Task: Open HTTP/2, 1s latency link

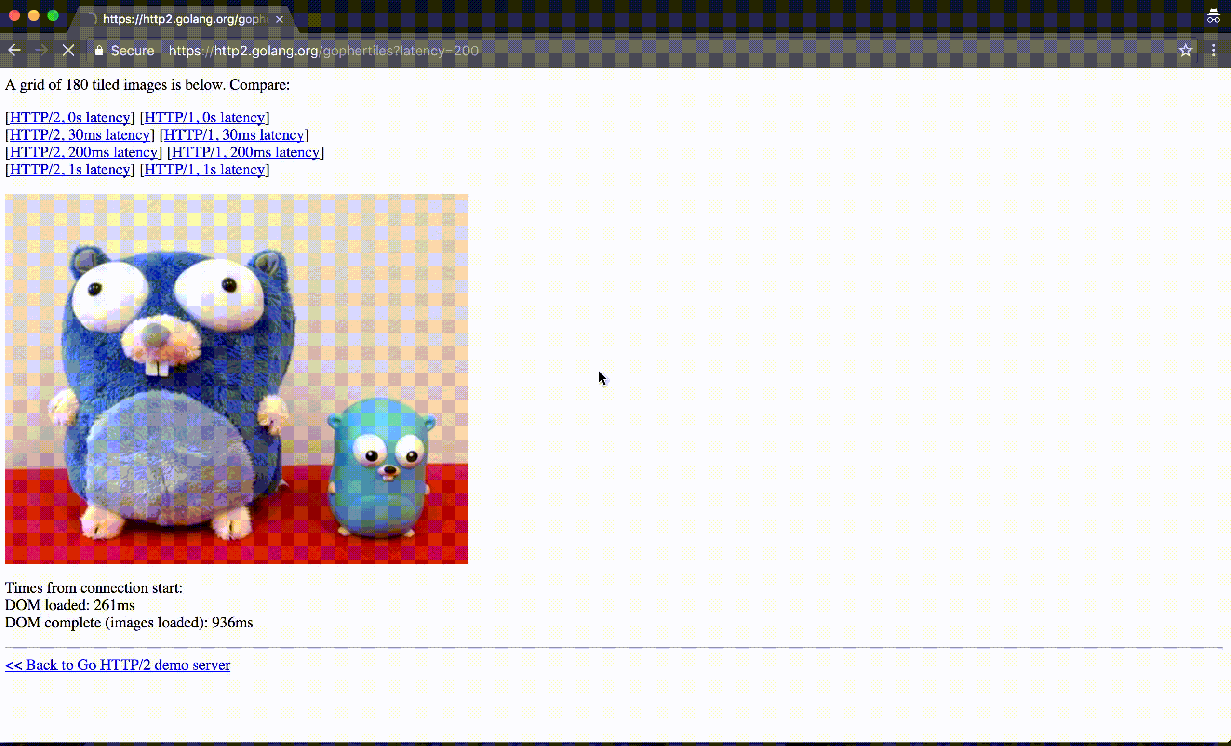Action: click(x=70, y=170)
